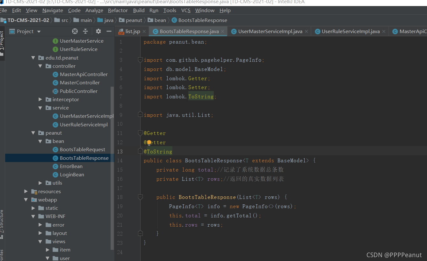This screenshot has width=427, height=261.
Task: Collapse the bean folder
Action: (x=40, y=141)
